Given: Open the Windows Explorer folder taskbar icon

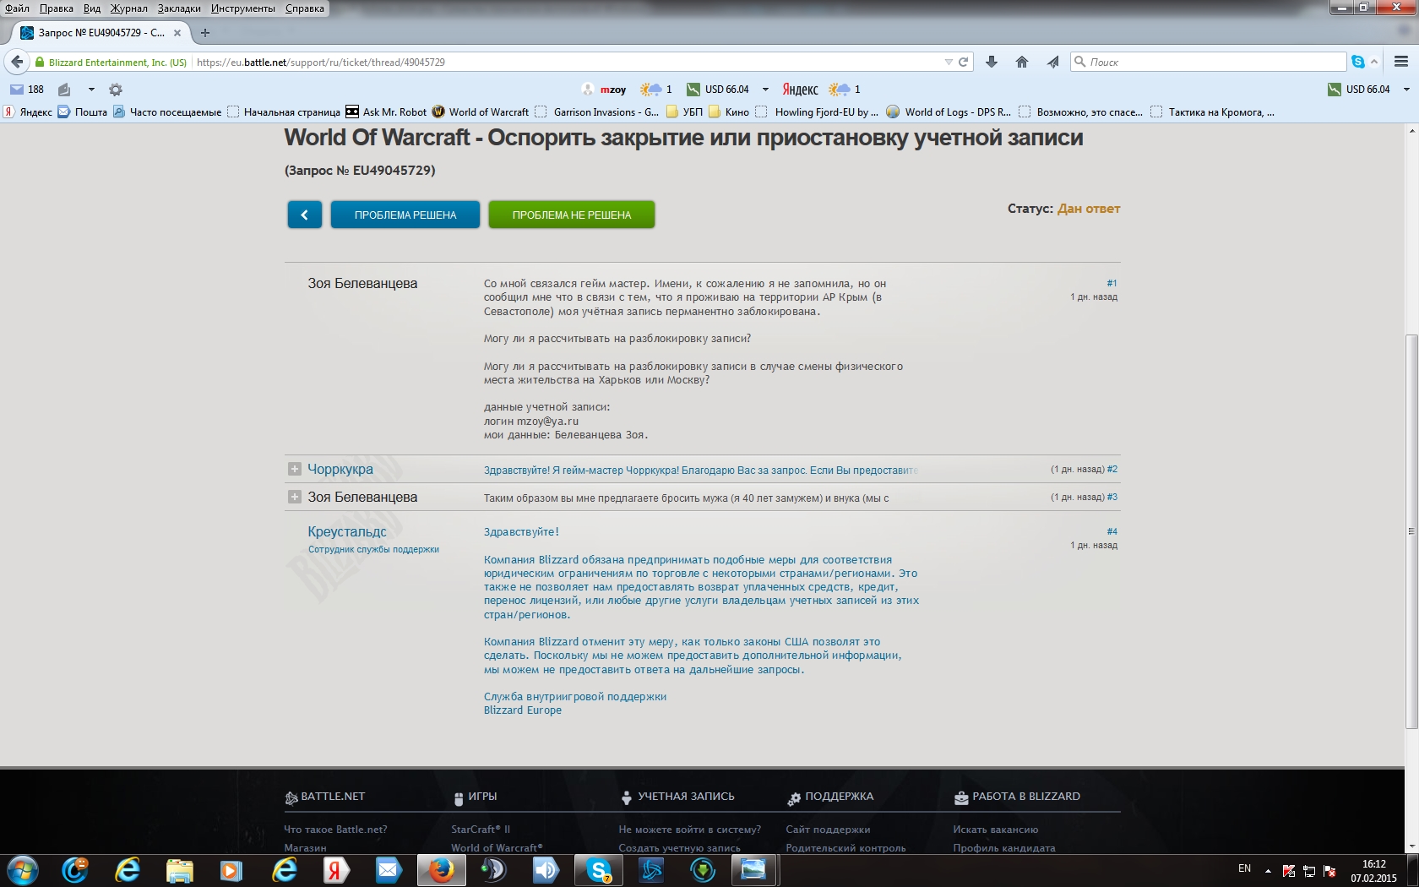Looking at the screenshot, I should pos(179,869).
